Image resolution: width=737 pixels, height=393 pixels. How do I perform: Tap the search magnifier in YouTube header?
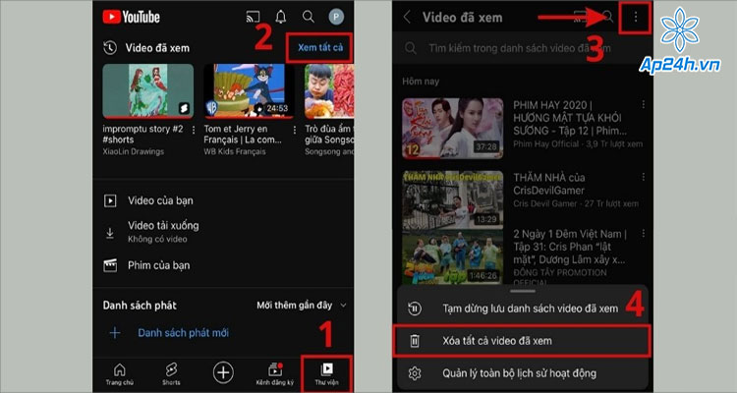pyautogui.click(x=309, y=17)
